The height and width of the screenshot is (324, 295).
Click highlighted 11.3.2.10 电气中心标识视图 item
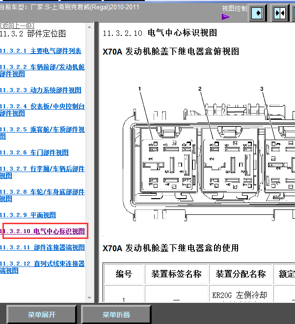45,231
